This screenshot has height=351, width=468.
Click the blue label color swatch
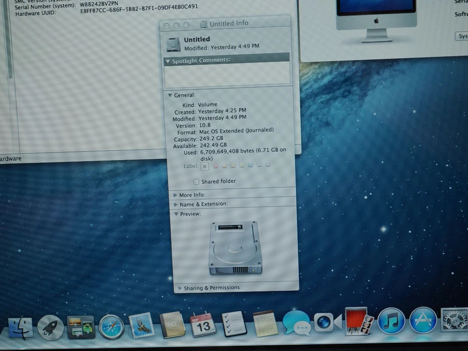251,166
